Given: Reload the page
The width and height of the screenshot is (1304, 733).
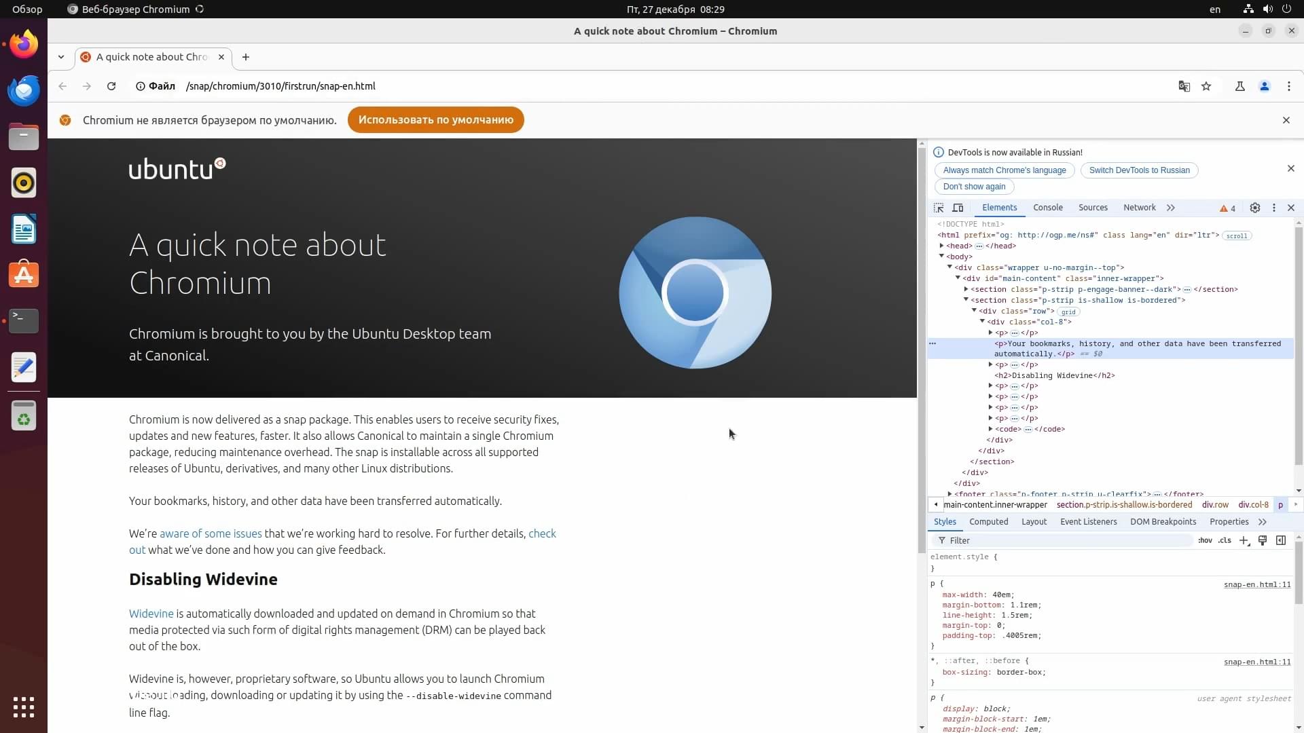Looking at the screenshot, I should [111, 86].
